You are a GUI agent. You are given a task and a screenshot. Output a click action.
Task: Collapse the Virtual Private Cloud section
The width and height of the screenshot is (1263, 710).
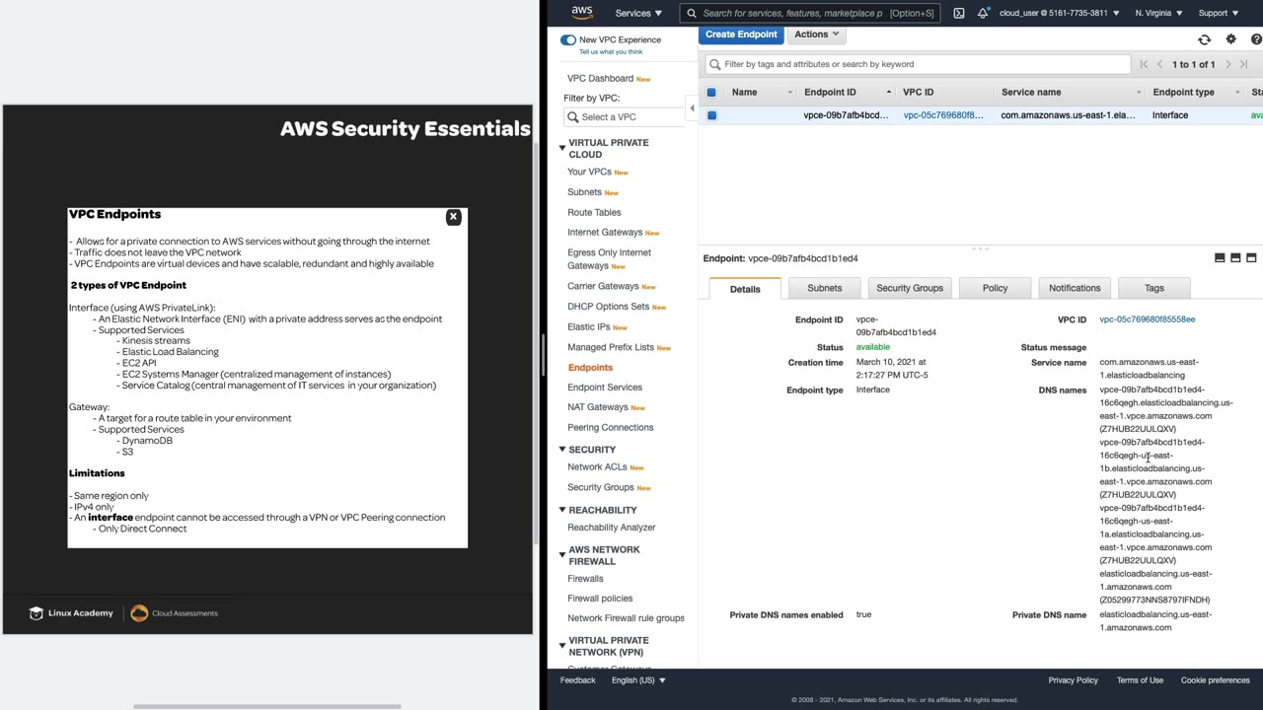[x=562, y=148]
